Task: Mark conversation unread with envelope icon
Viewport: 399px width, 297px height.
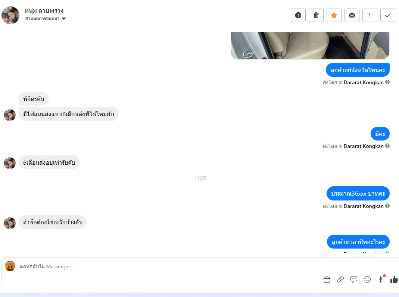Action: tap(352, 15)
